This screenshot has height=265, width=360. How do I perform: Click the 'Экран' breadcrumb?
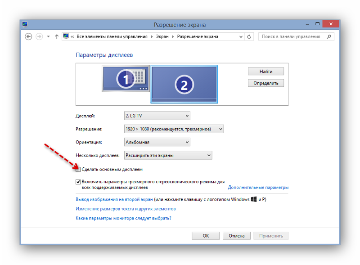tap(162, 36)
